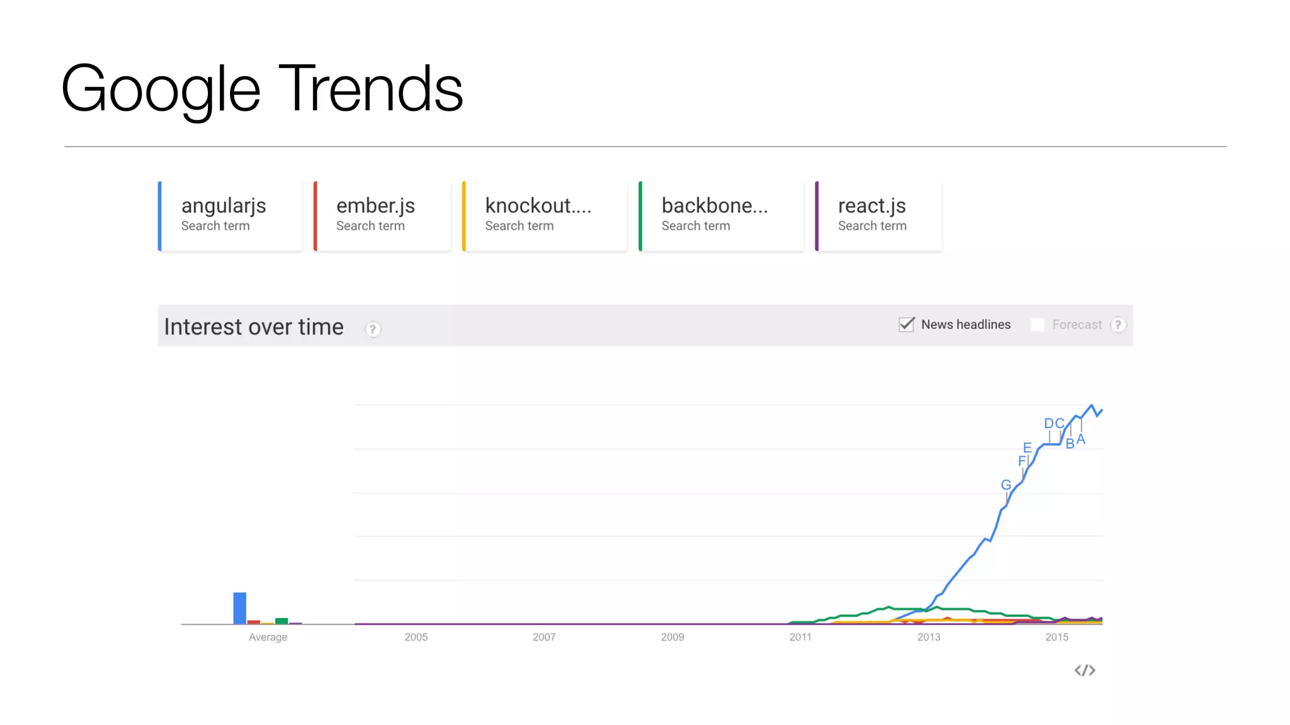Click help icon beside Interest over time
1290x725 pixels.
pos(373,329)
